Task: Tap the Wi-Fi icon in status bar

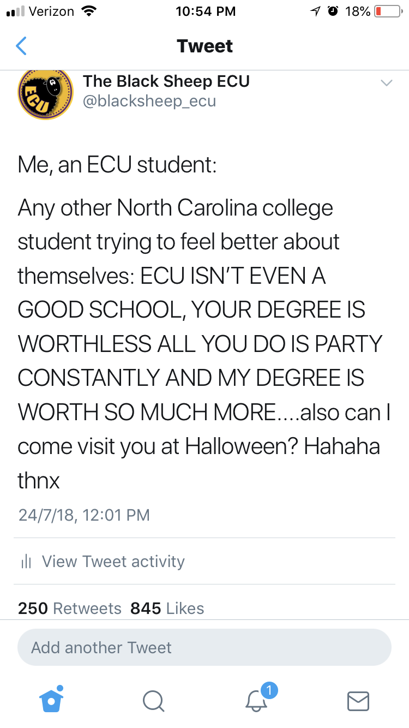Action: click(87, 11)
